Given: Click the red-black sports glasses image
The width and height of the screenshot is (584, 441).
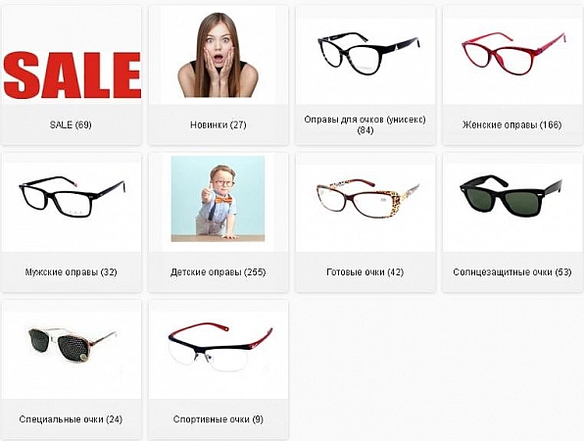Looking at the screenshot, I should coord(220,347).
